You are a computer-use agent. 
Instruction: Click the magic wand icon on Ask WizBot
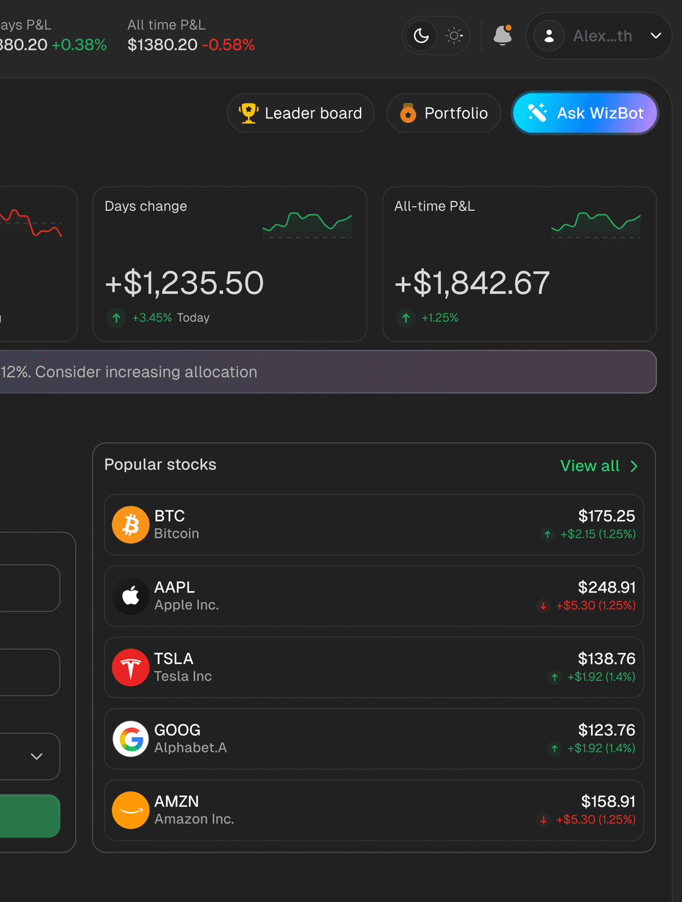pos(538,112)
